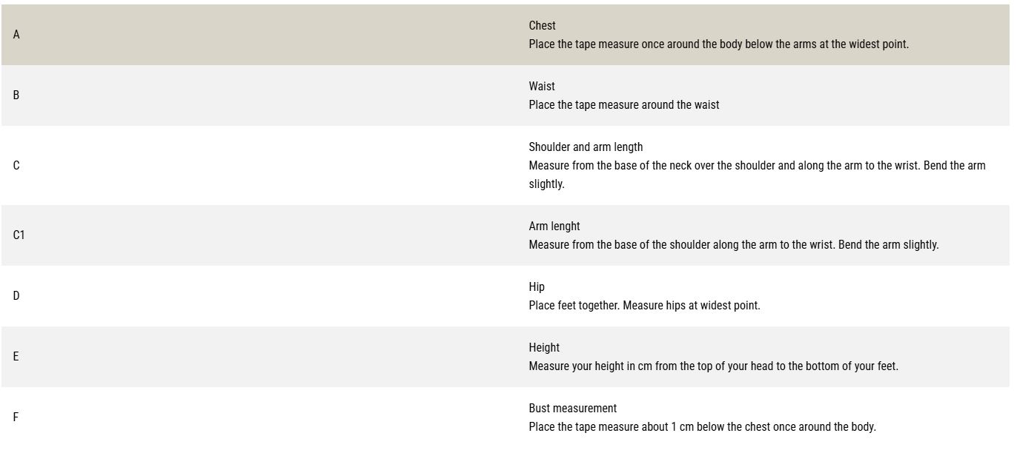Click the 'base of the neck' instruction
Viewport: 1017px width, 453px height.
(x=757, y=166)
